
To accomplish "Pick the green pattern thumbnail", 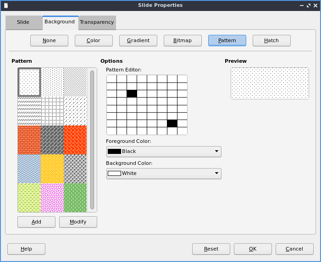I will pyautogui.click(x=75, y=197).
